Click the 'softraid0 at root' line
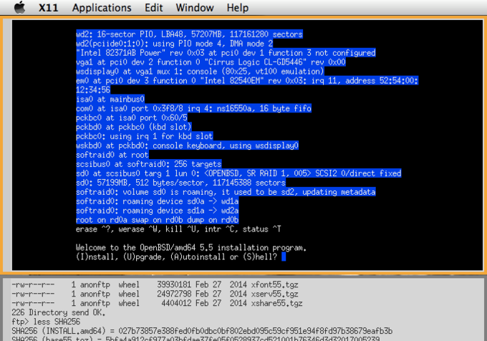Screen dimensions: 487x341 (x=112, y=155)
